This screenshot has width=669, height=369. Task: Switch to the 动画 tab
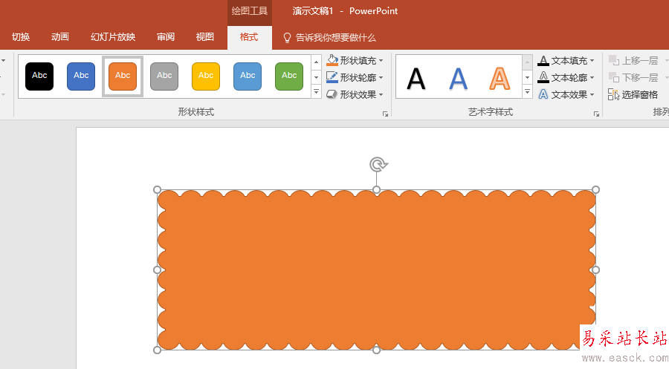point(60,37)
